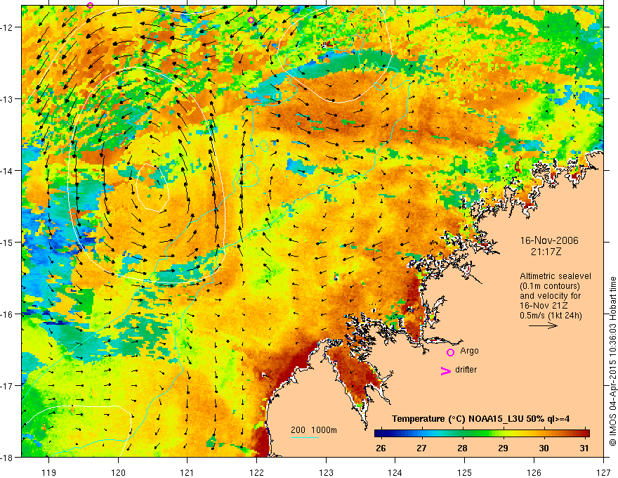The image size is (618, 478).
Task: Click the 'Temperature (°C) NOAA15_L3U 50% ql>=4' title
Action: coord(480,419)
